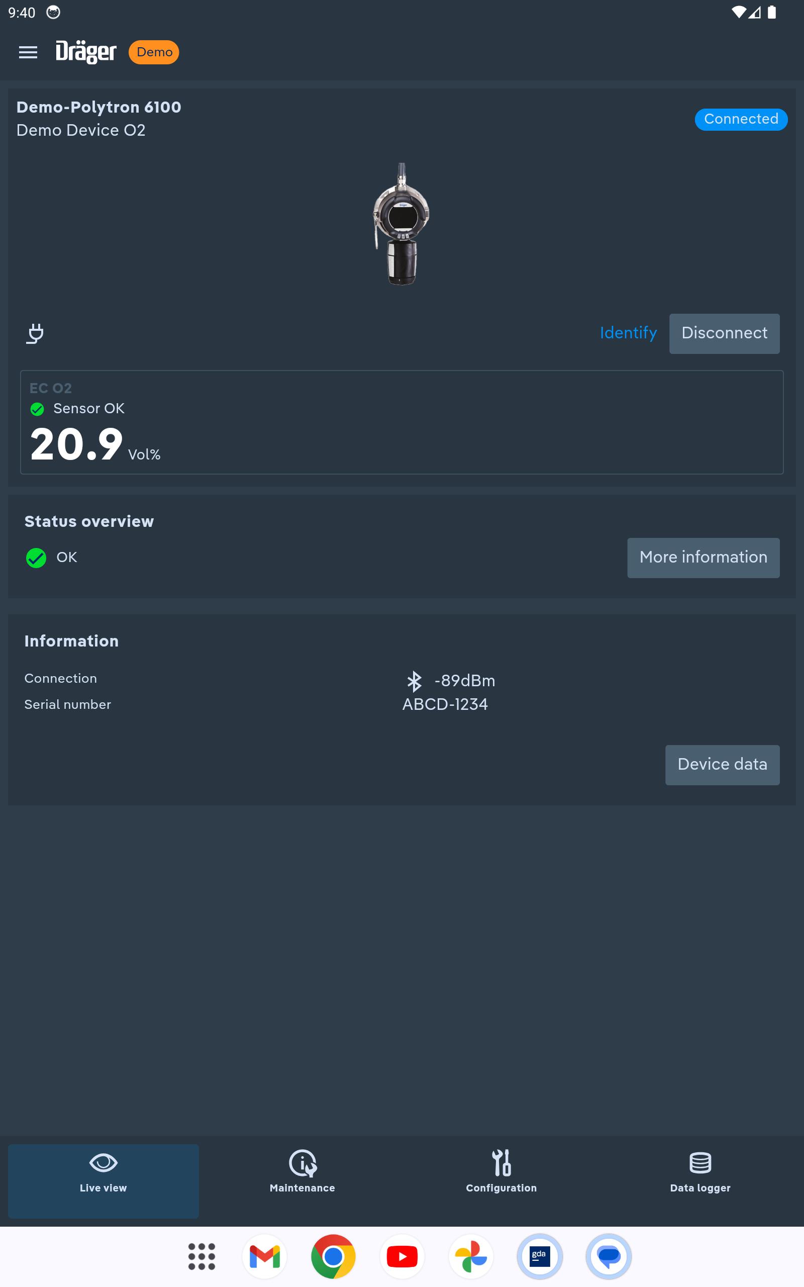
Task: Tap the Sensor OK text
Action: (x=89, y=408)
